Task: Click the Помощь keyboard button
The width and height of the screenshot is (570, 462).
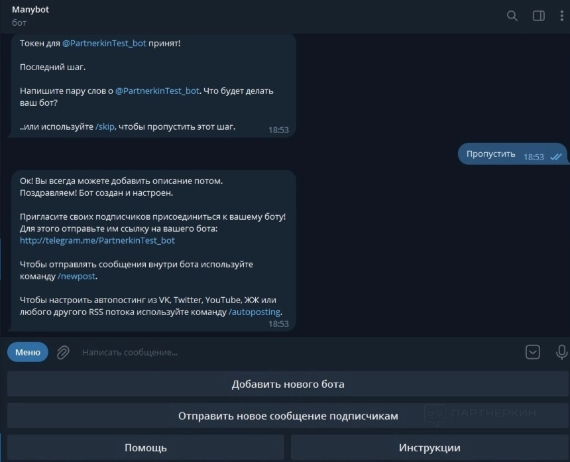Action: click(x=145, y=447)
